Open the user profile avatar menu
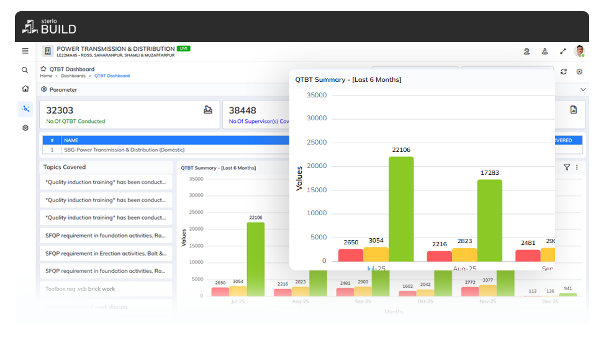The width and height of the screenshot is (601, 343). click(579, 51)
